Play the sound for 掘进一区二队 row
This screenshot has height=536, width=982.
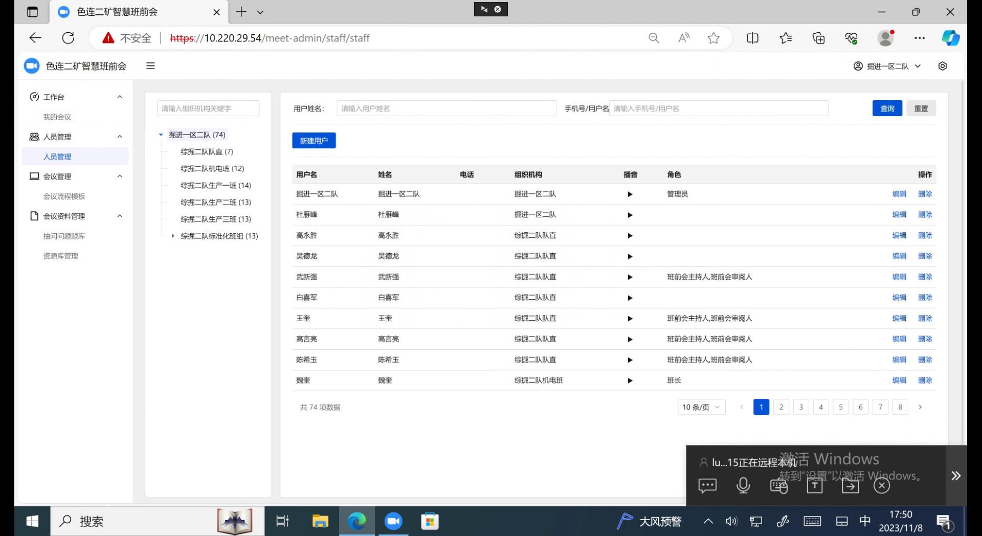point(630,194)
